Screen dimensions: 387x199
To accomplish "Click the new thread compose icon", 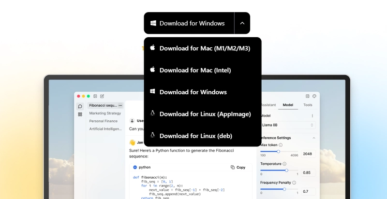I will (x=102, y=96).
